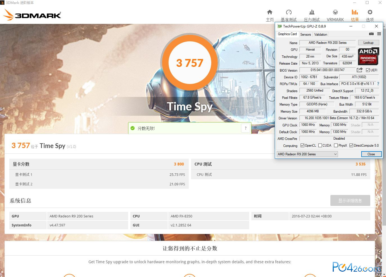The width and height of the screenshot is (386, 277).
Task: Click the DirectX Support field 12 (12_0)
Action: pos(367,90)
